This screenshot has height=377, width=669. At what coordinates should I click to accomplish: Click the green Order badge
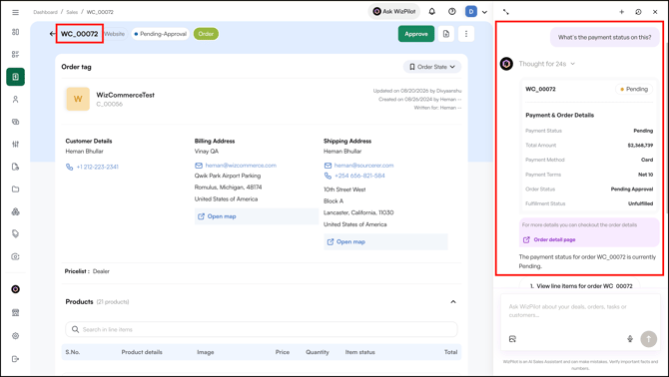206,34
